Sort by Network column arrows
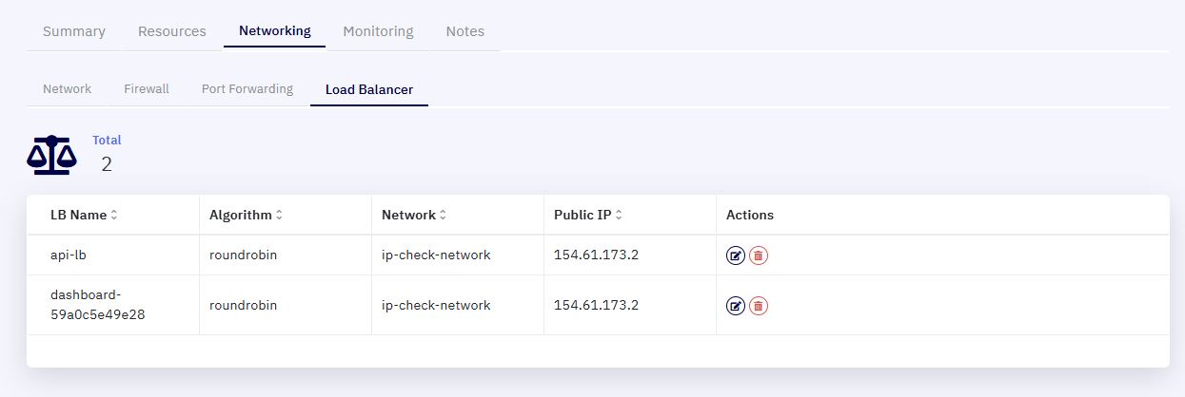The height and width of the screenshot is (397, 1185). click(x=444, y=216)
